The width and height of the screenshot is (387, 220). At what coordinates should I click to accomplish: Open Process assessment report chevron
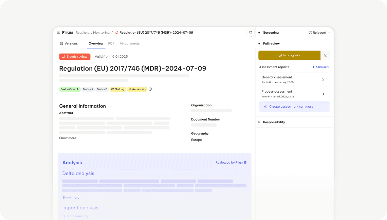pos(323,94)
